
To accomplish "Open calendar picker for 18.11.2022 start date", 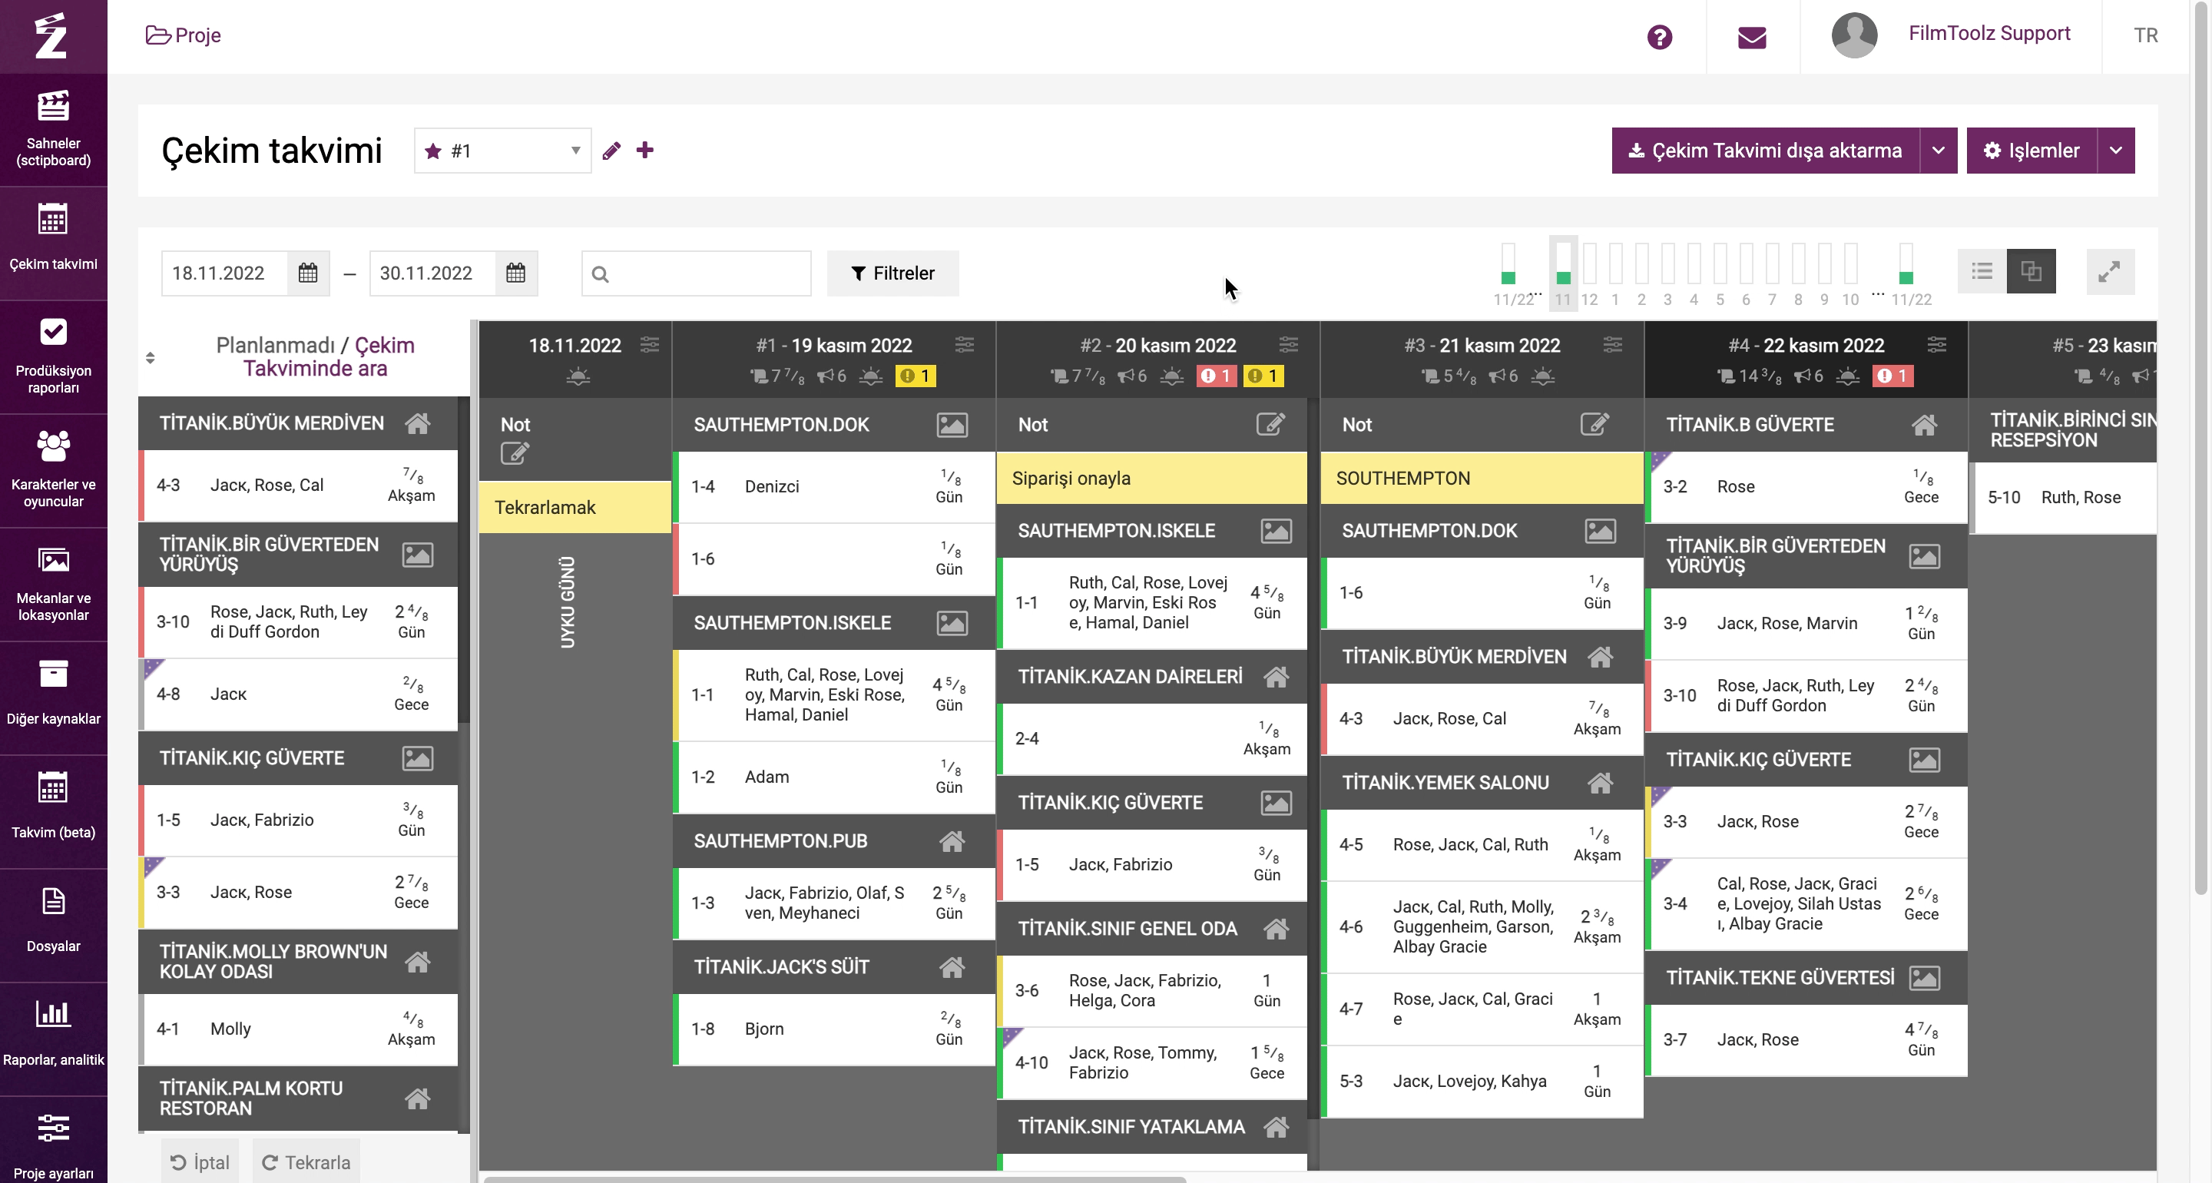I will [307, 273].
